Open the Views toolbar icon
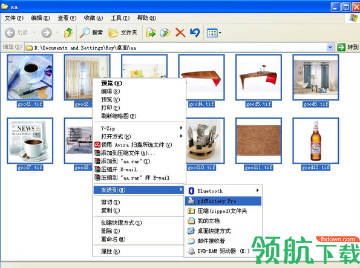Image resolution: width=360 pixels, height=268 pixels. [212, 33]
